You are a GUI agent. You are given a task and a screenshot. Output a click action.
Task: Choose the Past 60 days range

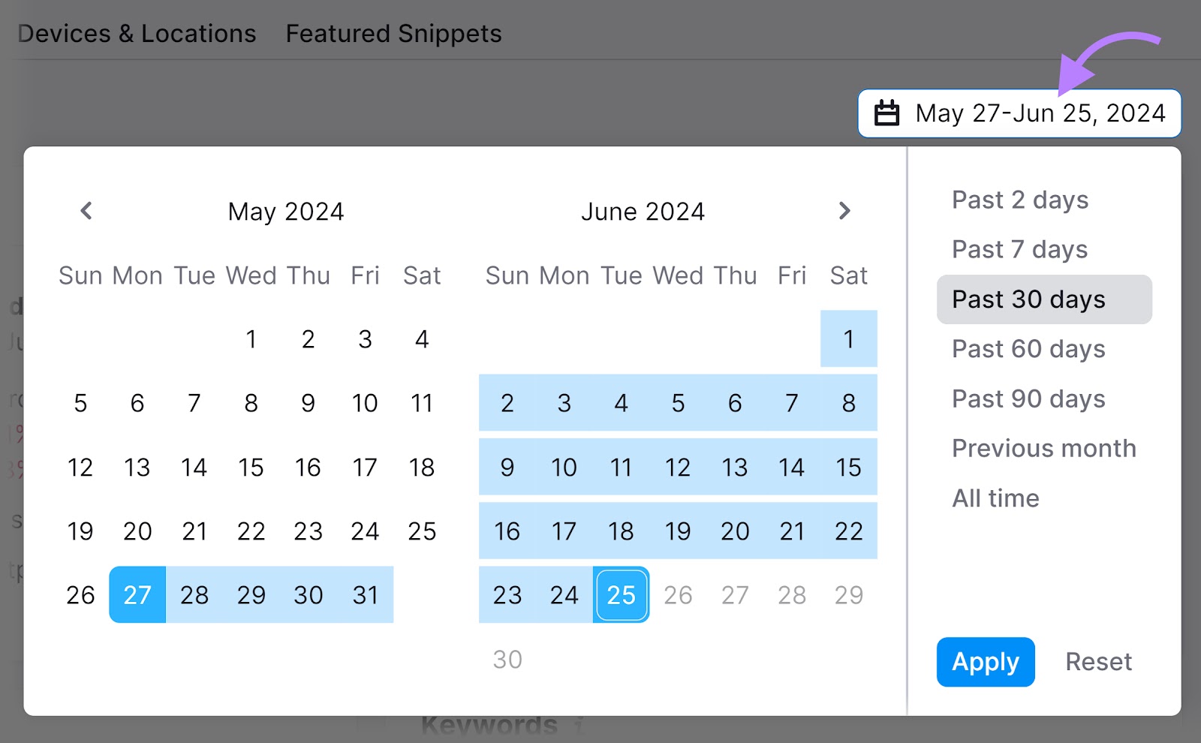(1028, 348)
